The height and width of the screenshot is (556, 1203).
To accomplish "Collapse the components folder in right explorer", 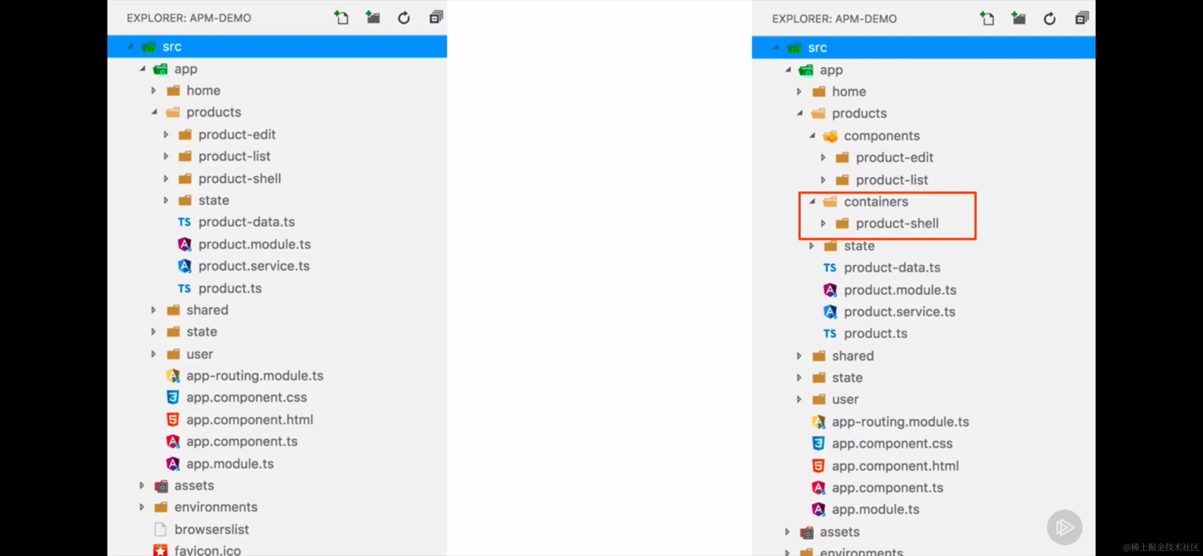I will pyautogui.click(x=812, y=136).
